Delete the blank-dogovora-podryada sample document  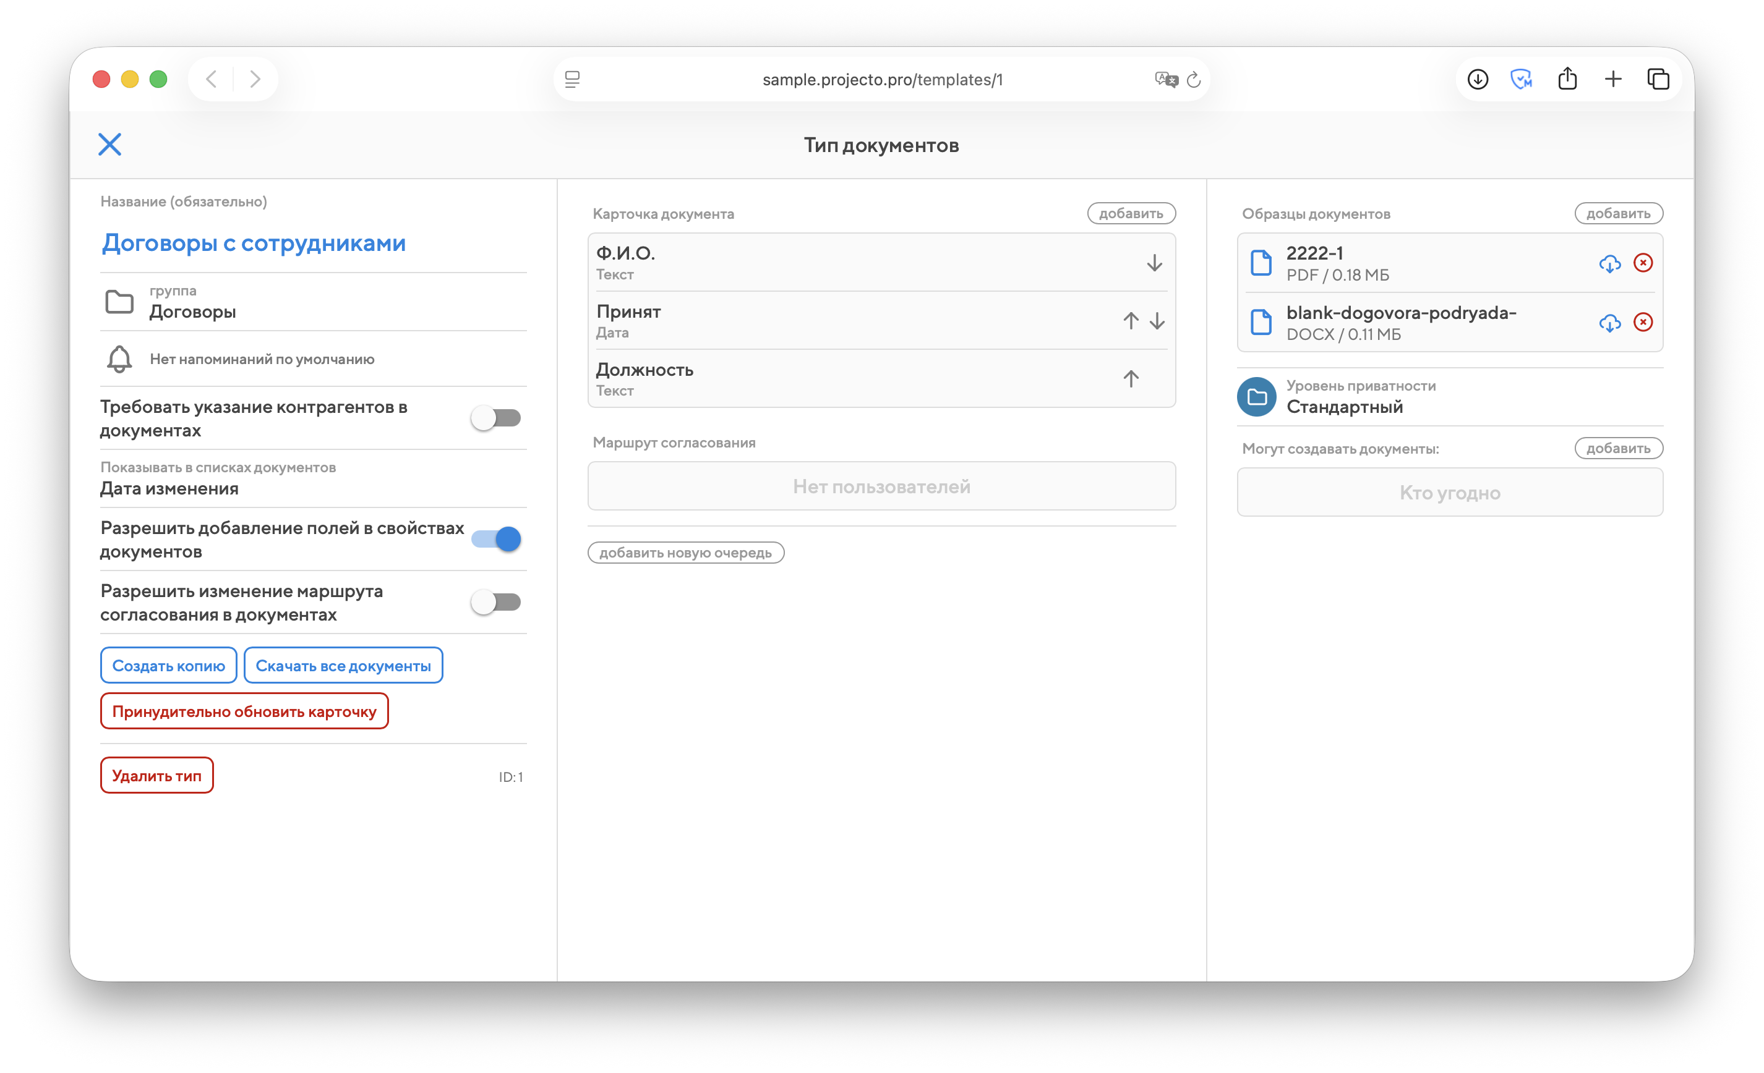(x=1643, y=323)
